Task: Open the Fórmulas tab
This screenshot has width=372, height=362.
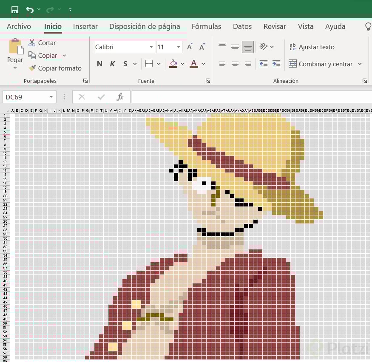Action: pyautogui.click(x=206, y=26)
